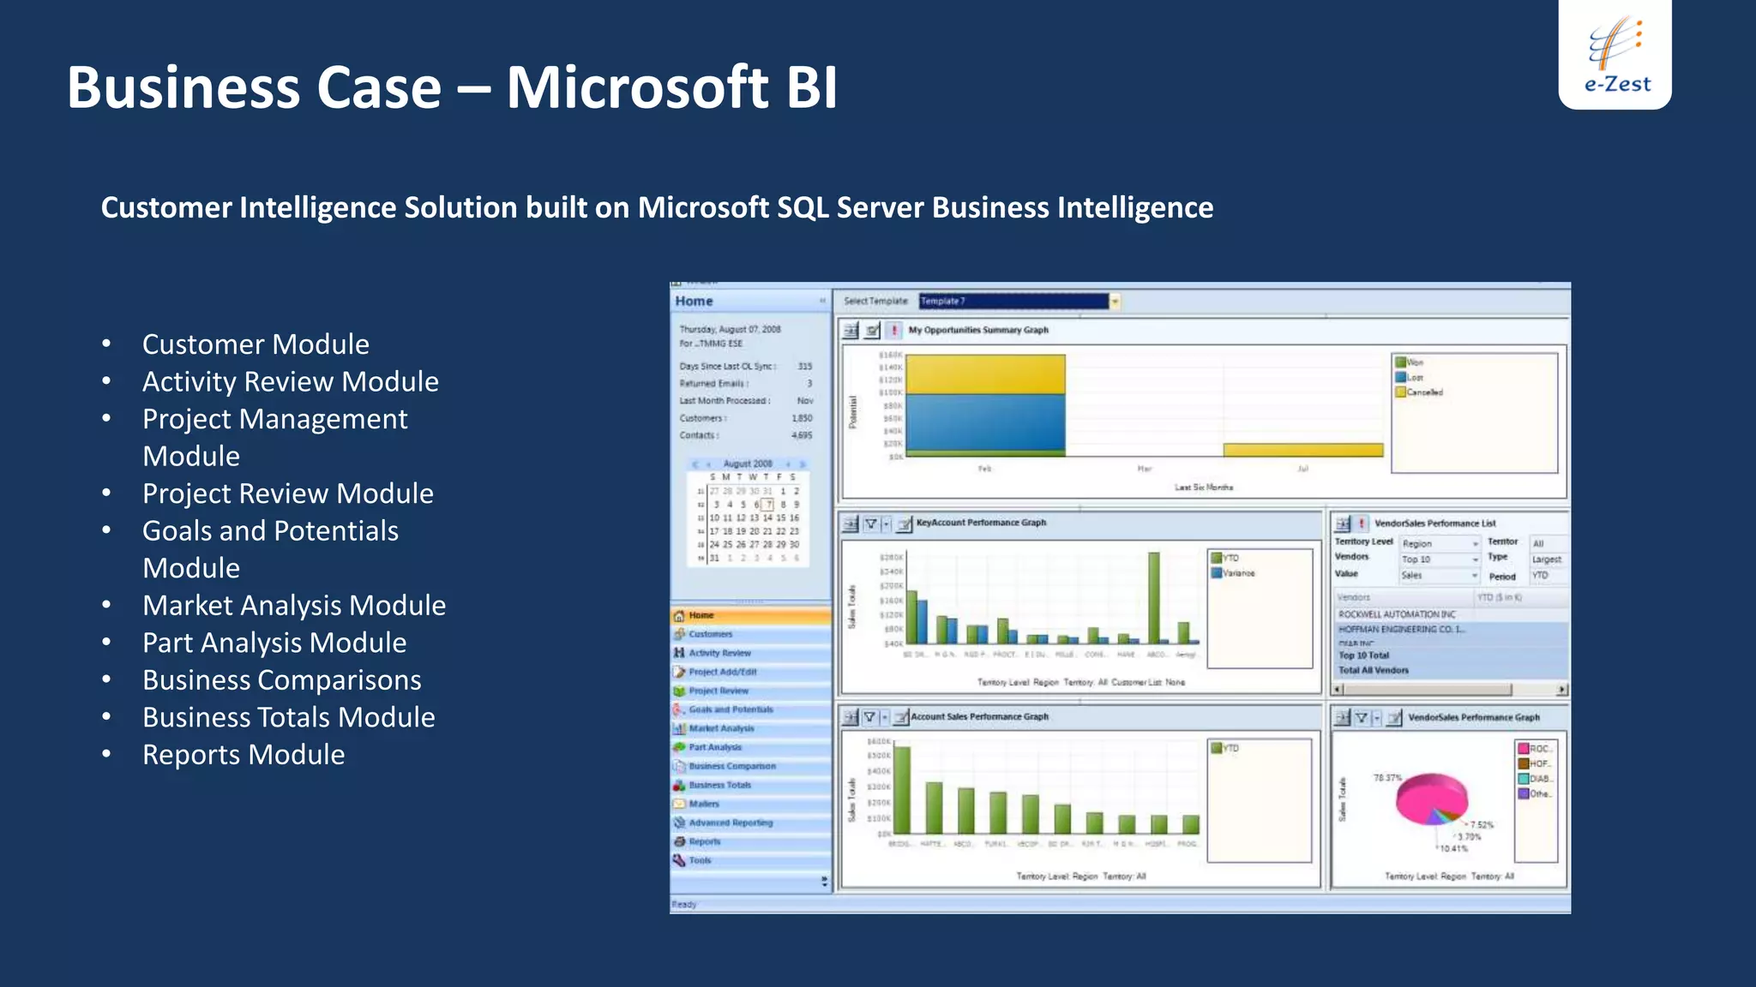Click Reports printer icon
The width and height of the screenshot is (1756, 987).
pyautogui.click(x=679, y=841)
